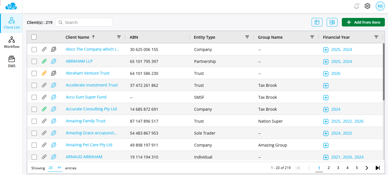Open the Group Name column filter
This screenshot has width=388, height=175.
pyautogui.click(x=312, y=37)
